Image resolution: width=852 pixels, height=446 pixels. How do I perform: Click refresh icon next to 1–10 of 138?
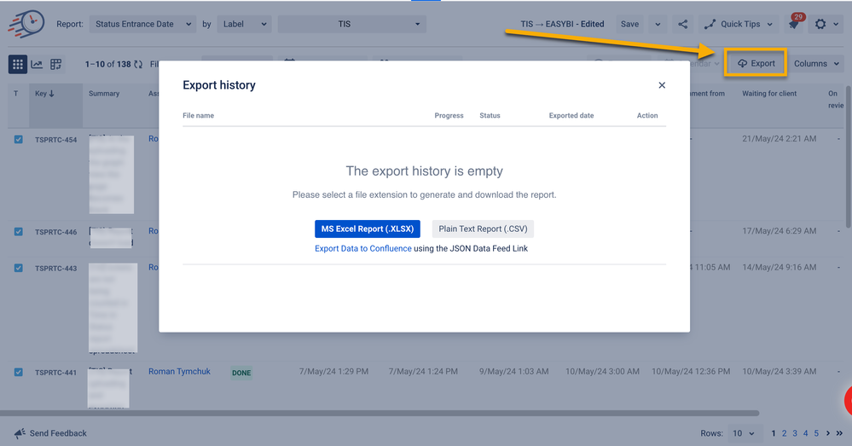tap(138, 64)
